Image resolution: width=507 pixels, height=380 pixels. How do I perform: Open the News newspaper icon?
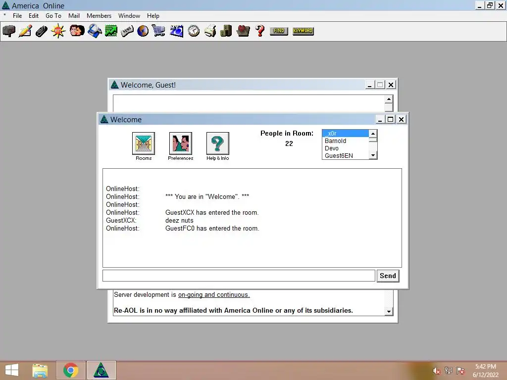pyautogui.click(x=127, y=31)
